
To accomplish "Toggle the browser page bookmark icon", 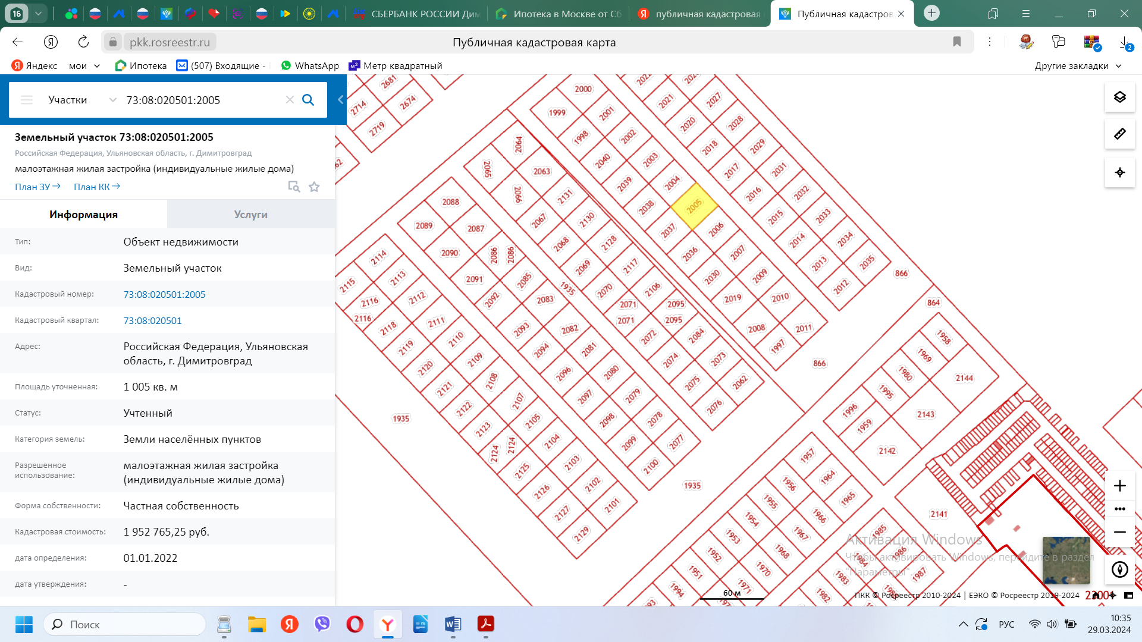I will pyautogui.click(x=957, y=42).
